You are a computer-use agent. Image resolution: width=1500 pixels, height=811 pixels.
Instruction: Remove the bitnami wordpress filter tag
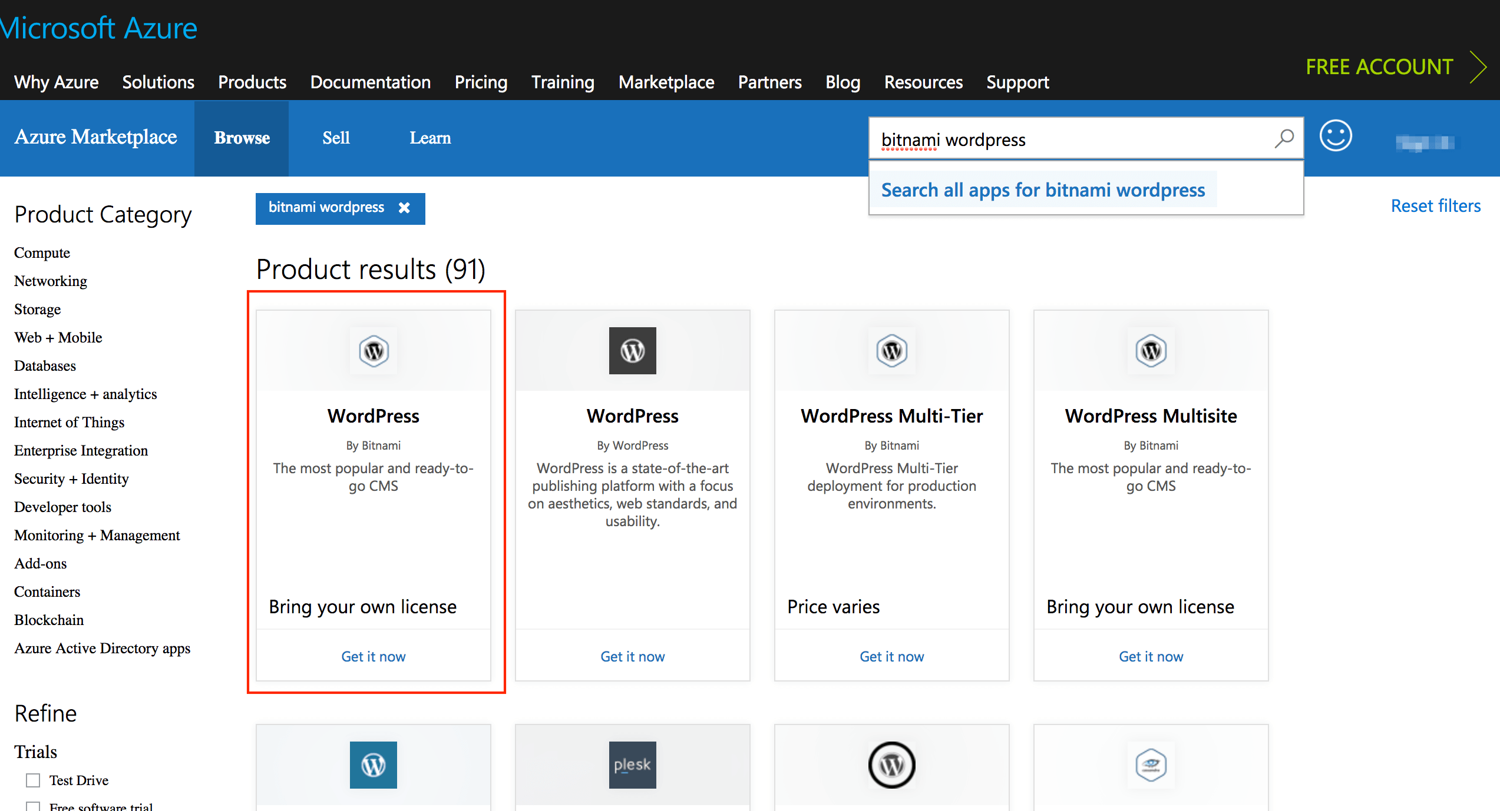[x=404, y=208]
